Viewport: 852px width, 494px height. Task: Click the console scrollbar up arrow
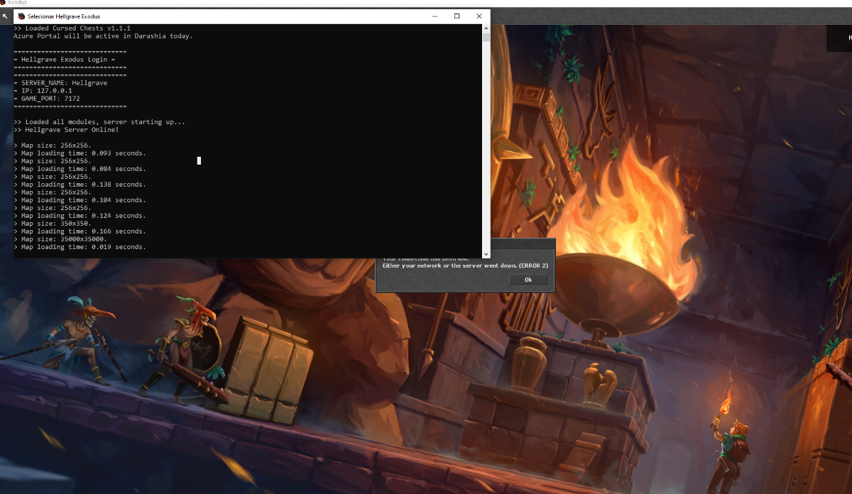coord(486,28)
